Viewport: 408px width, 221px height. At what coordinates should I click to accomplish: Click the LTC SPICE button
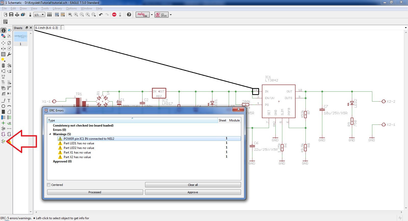point(161,15)
